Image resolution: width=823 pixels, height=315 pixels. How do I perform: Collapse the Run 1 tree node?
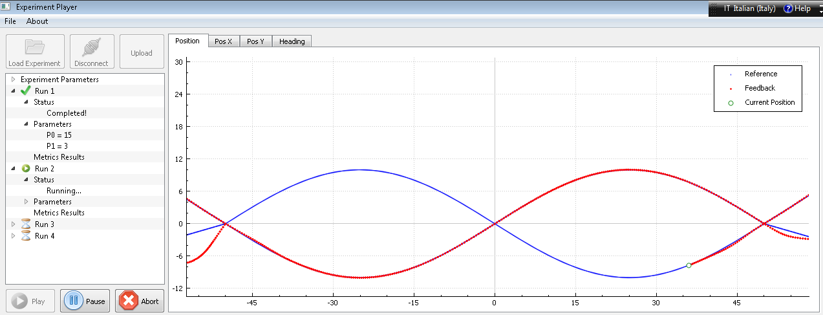pos(13,91)
